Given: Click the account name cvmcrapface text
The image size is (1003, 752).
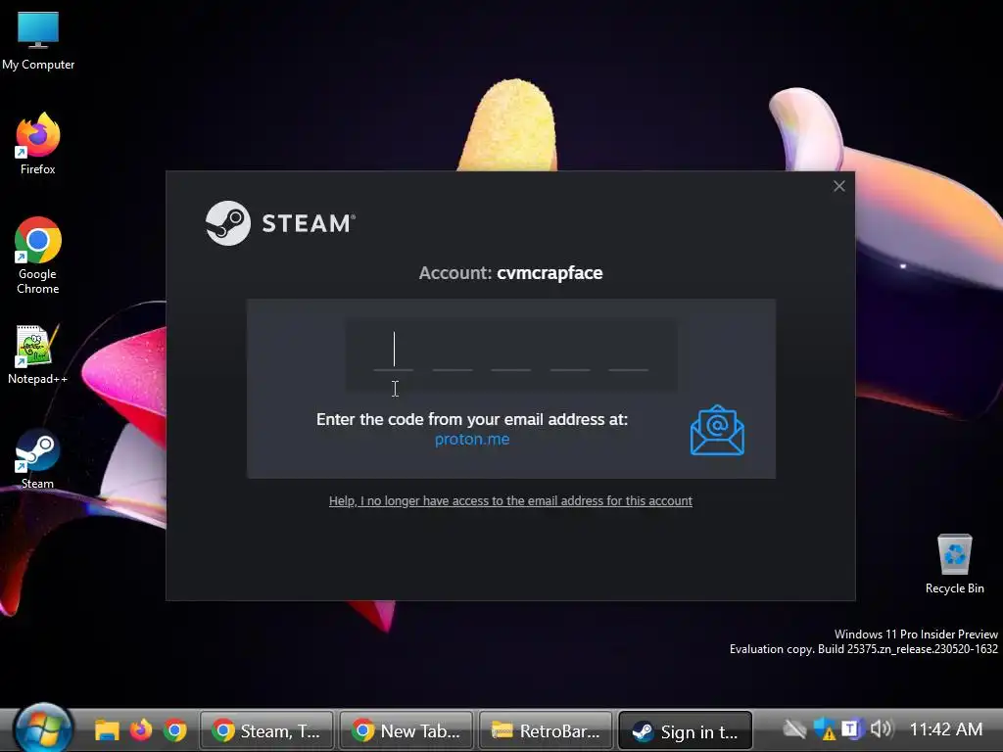Looking at the screenshot, I should point(549,273).
